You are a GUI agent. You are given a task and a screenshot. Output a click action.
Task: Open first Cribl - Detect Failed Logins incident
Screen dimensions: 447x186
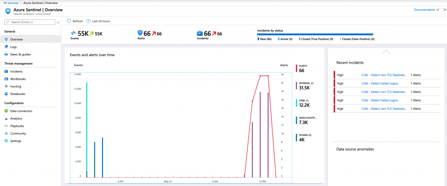[x=380, y=83]
